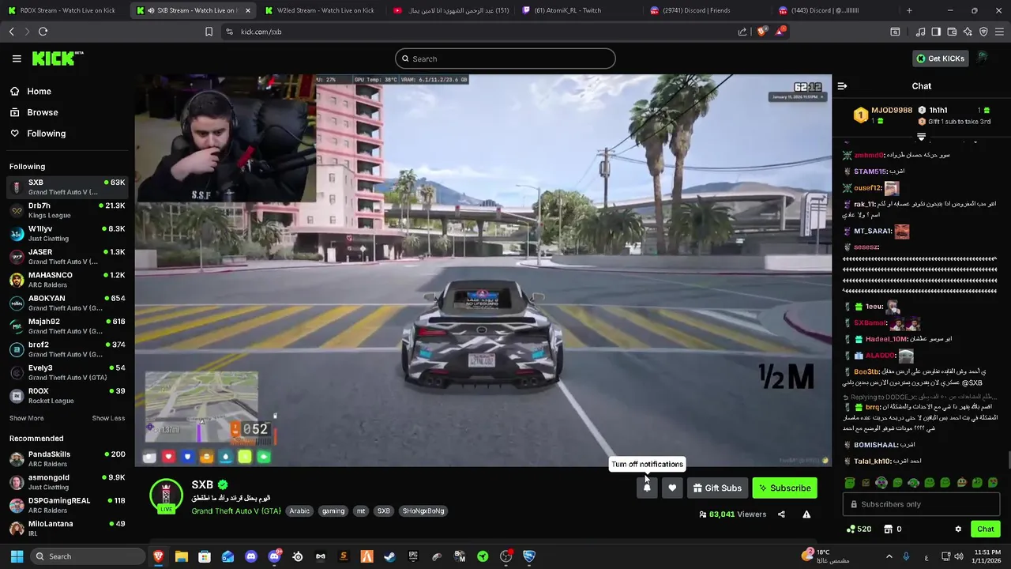Open Brave VPN shield icon
The height and width of the screenshot is (569, 1011).
(x=983, y=32)
